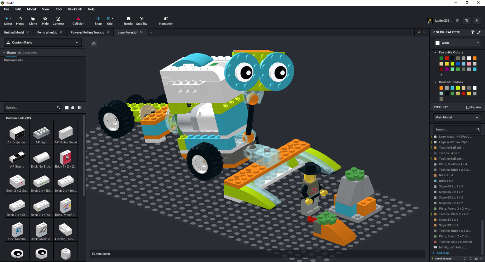
Task: Collapse the Favorite Colors section
Action: (435, 53)
